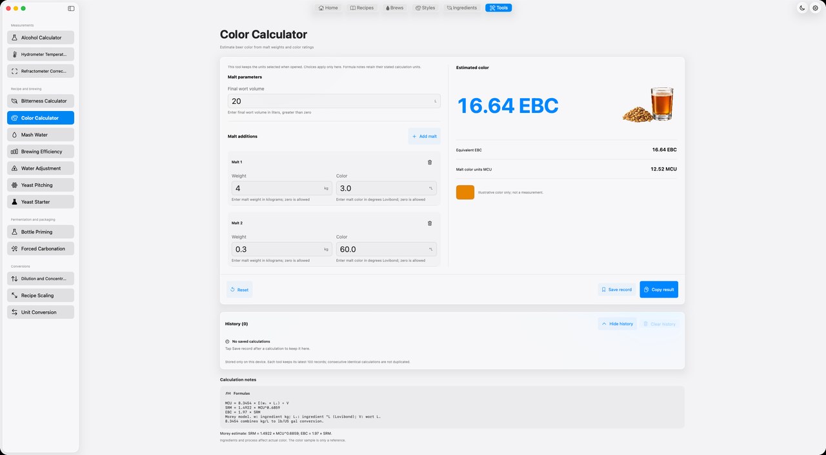
Task: Select Mash Water tool
Action: pyautogui.click(x=41, y=135)
